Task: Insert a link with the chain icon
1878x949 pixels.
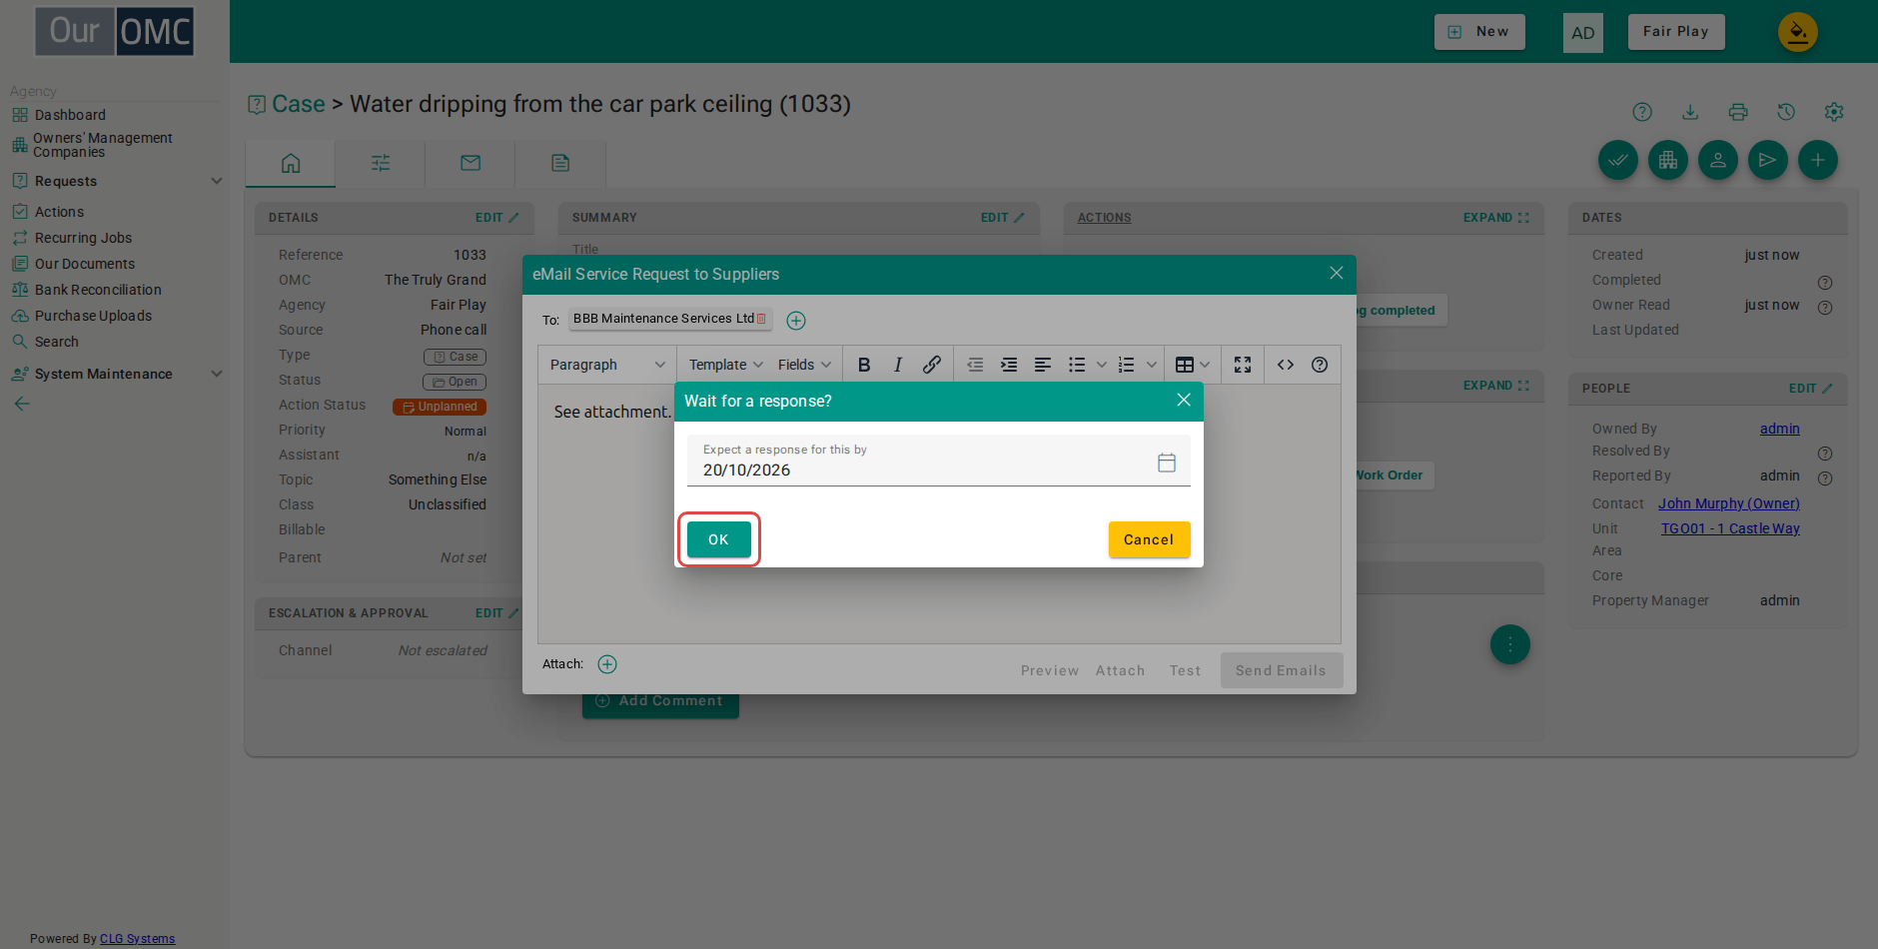Action: pos(931,365)
